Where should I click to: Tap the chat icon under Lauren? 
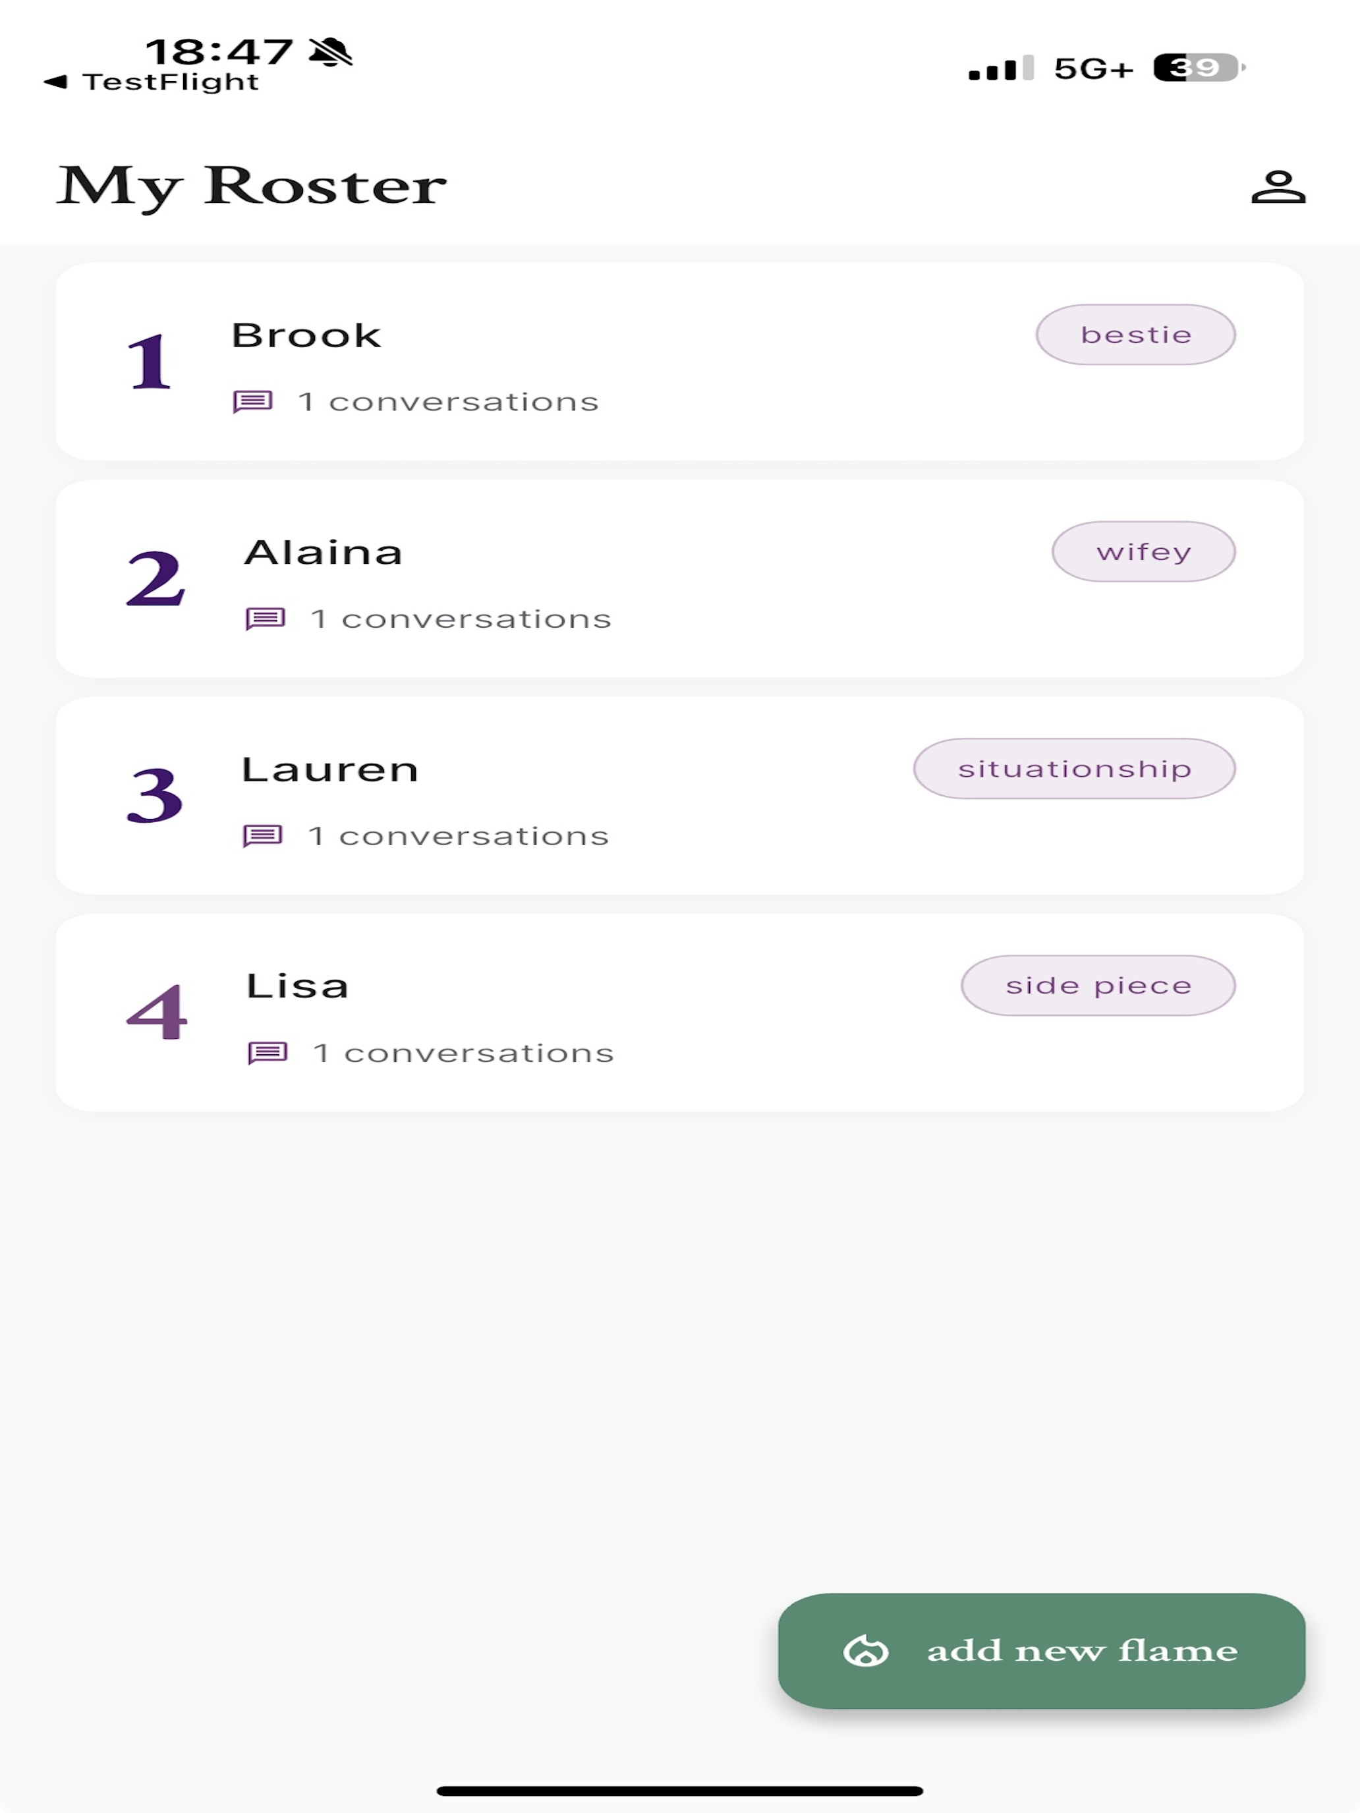pos(263,836)
